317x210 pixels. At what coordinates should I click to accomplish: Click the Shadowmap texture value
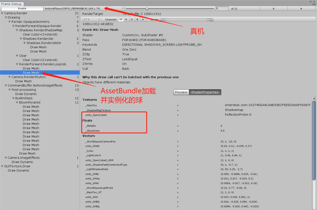[234, 110]
